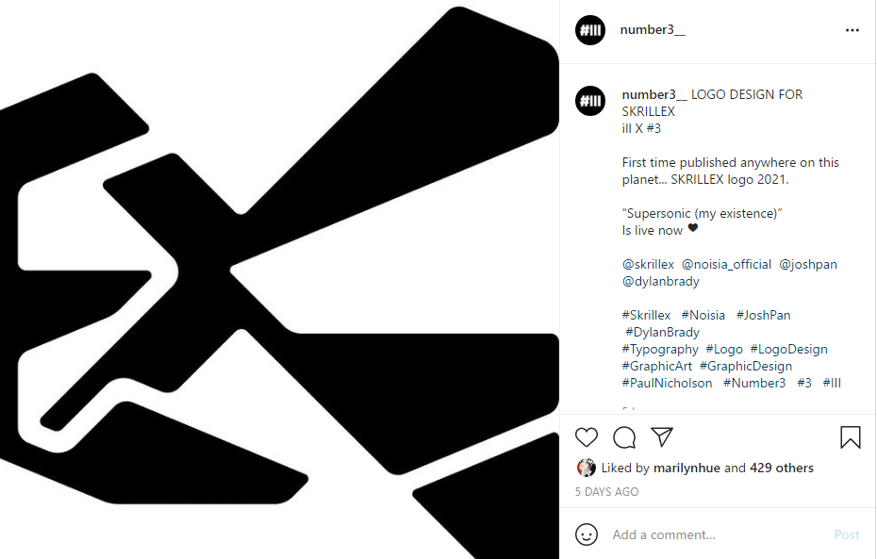The image size is (877, 559).
Task: Save post using bookmark icon
Action: point(851,437)
